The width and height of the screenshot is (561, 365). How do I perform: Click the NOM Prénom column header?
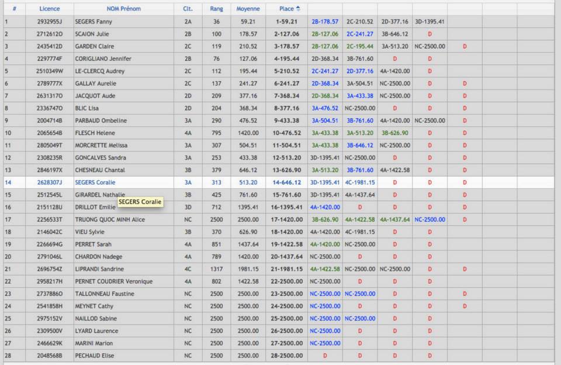click(123, 9)
